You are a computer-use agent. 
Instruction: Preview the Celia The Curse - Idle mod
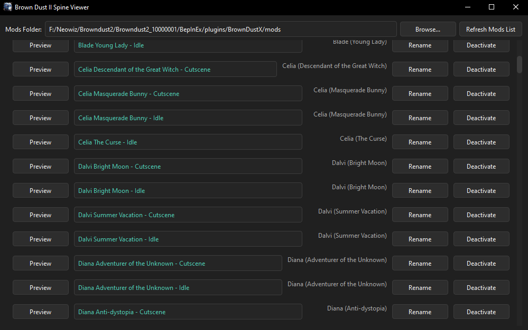click(40, 142)
